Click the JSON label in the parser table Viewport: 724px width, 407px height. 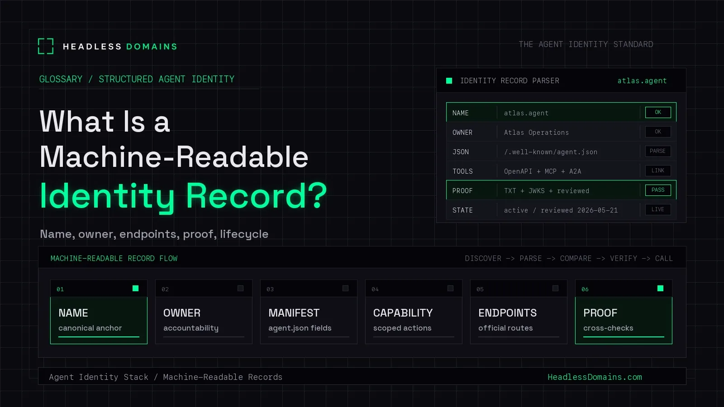click(x=461, y=152)
